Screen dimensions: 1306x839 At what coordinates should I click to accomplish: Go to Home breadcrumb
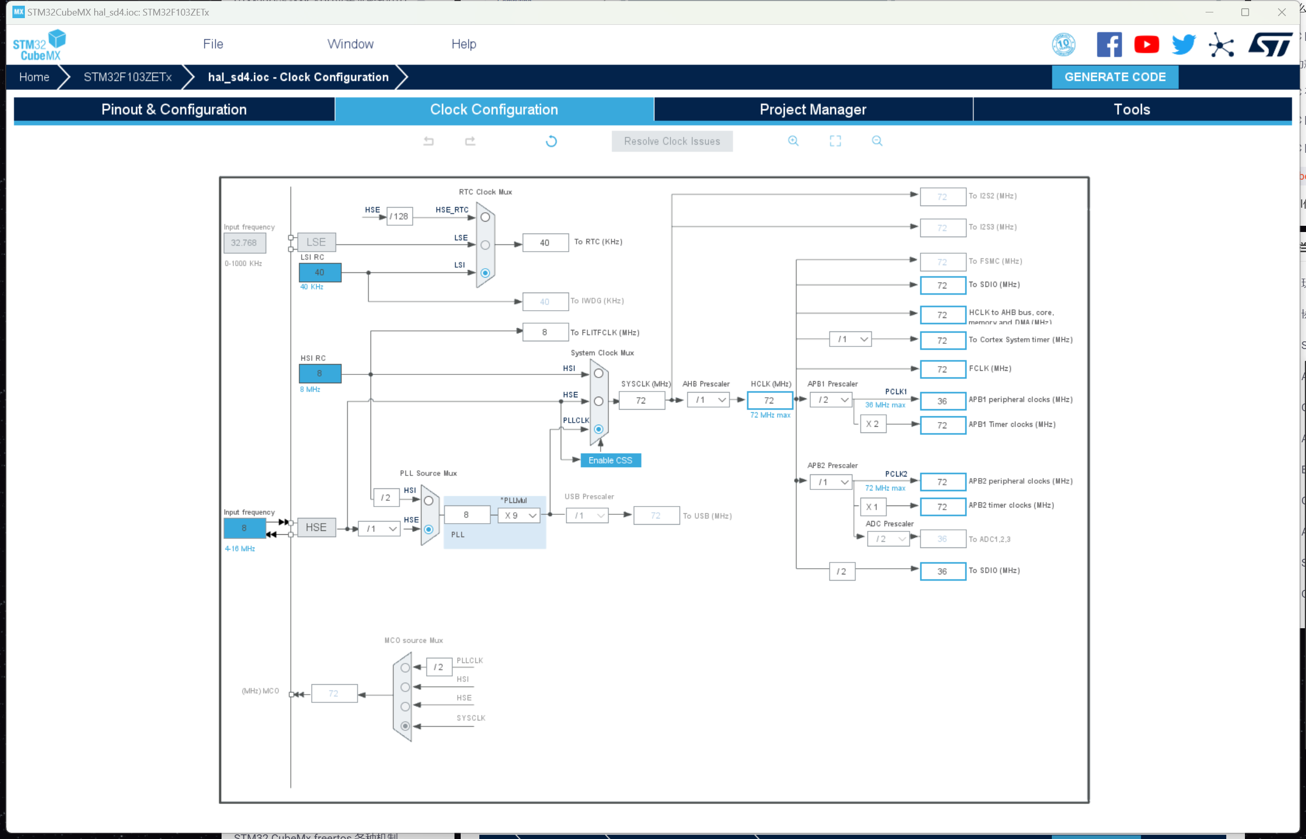(34, 77)
